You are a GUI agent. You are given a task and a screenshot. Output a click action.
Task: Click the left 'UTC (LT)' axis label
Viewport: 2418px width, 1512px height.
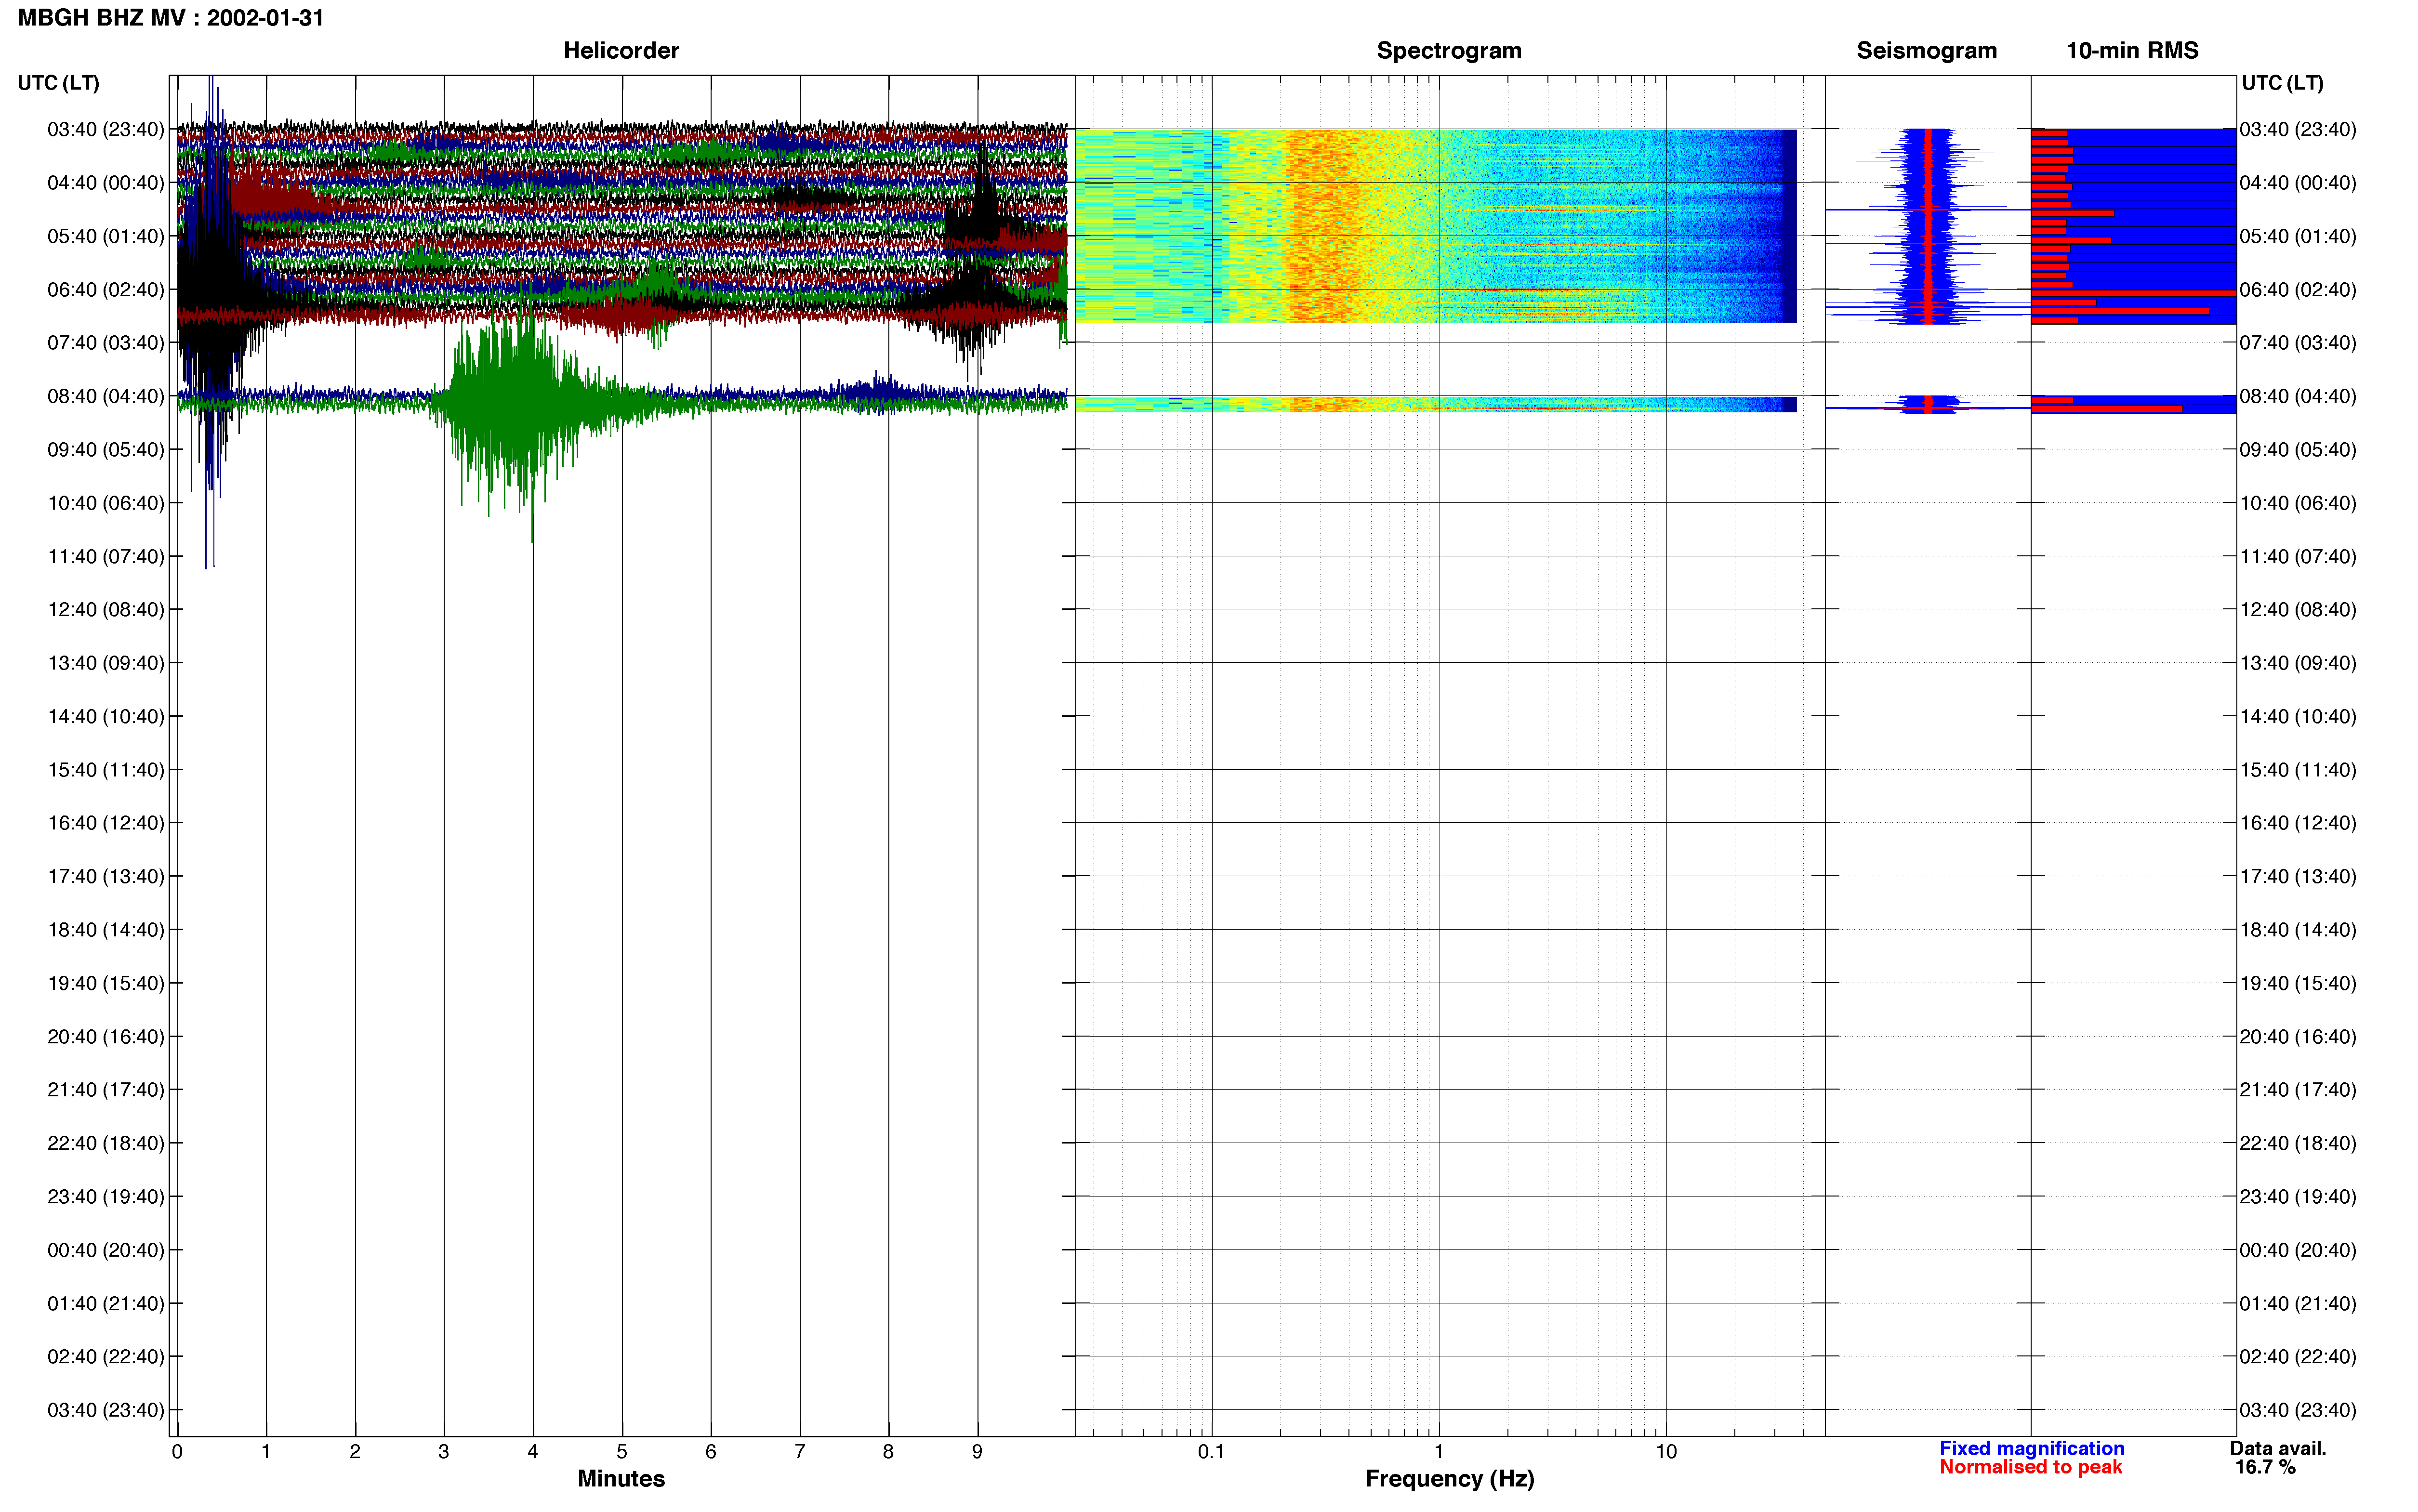(59, 83)
